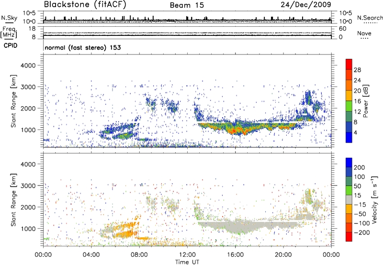This screenshot has width=383, height=265.
Task: Select the "4" label on the Power scale
Action: (x=356, y=132)
